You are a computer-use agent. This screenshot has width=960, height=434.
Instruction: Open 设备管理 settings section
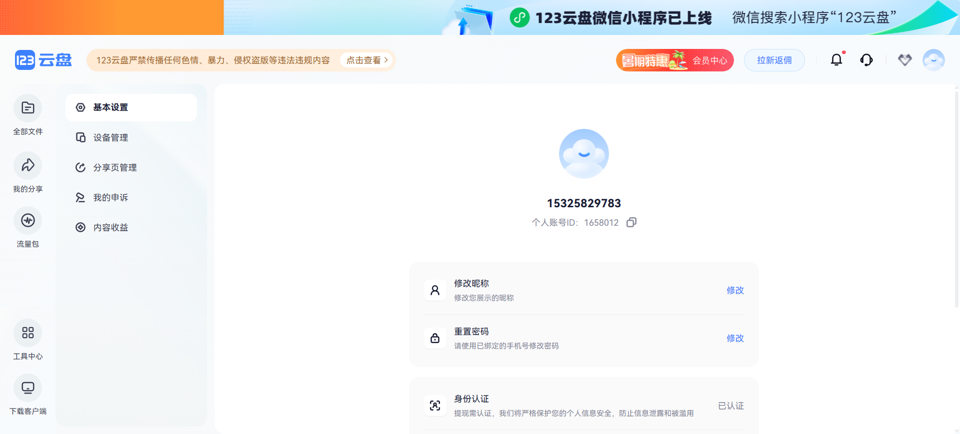(x=131, y=137)
